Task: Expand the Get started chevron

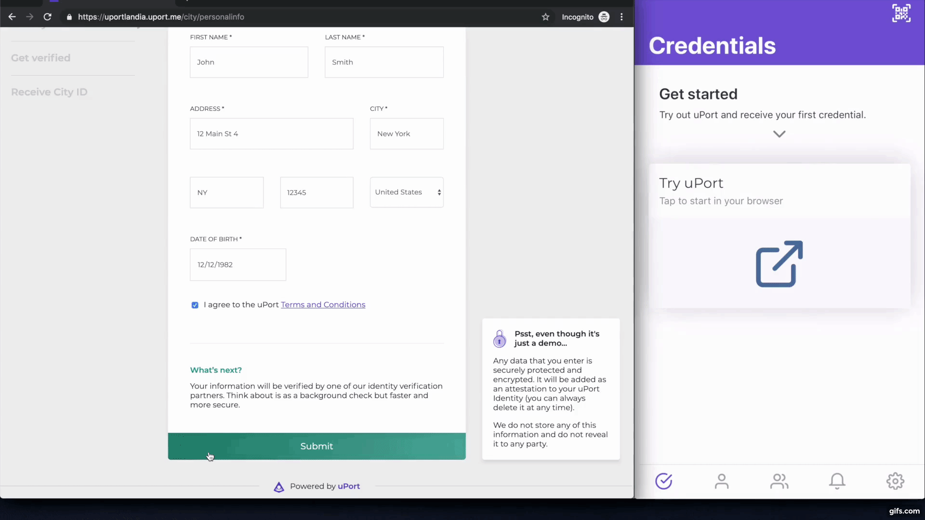Action: pyautogui.click(x=779, y=134)
